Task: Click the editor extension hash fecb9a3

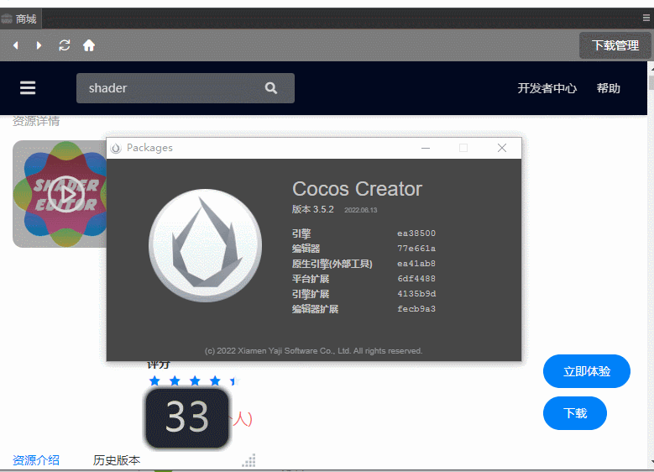Action: coord(416,309)
